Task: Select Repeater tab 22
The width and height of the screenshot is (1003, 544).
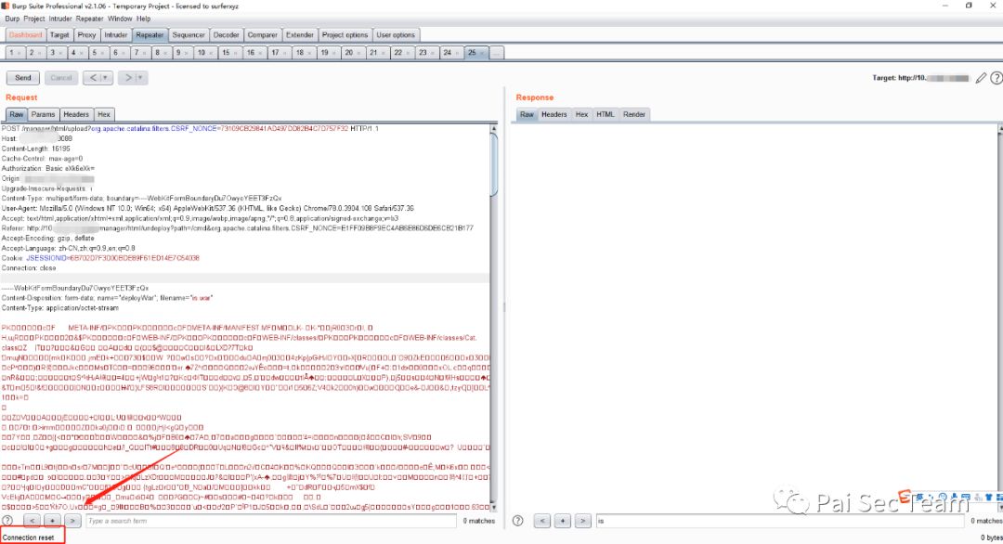Action: click(402, 52)
